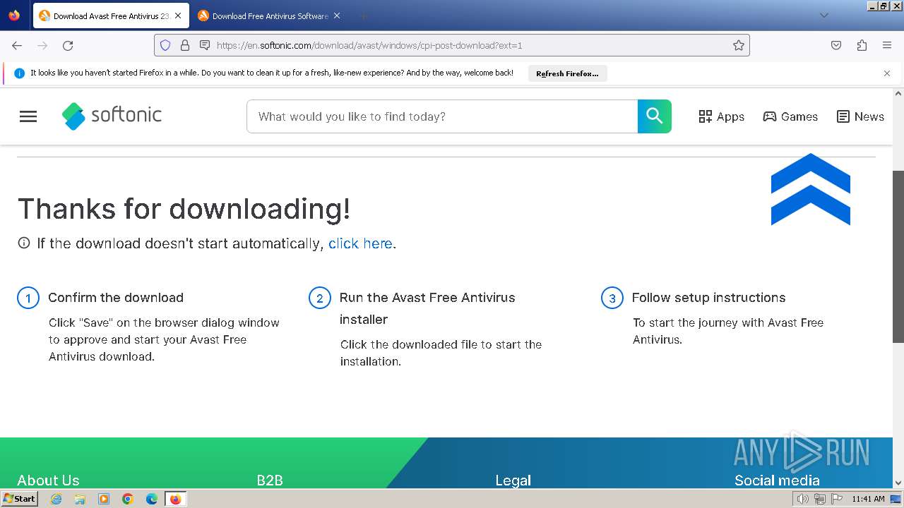Open File Explorer folder from taskbar
The image size is (904, 508).
[80, 499]
